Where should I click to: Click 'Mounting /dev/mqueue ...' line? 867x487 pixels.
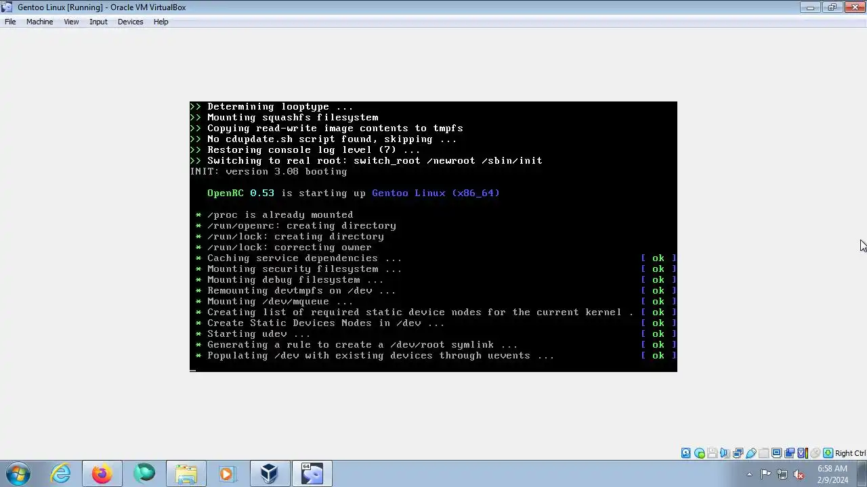pyautogui.click(x=280, y=302)
